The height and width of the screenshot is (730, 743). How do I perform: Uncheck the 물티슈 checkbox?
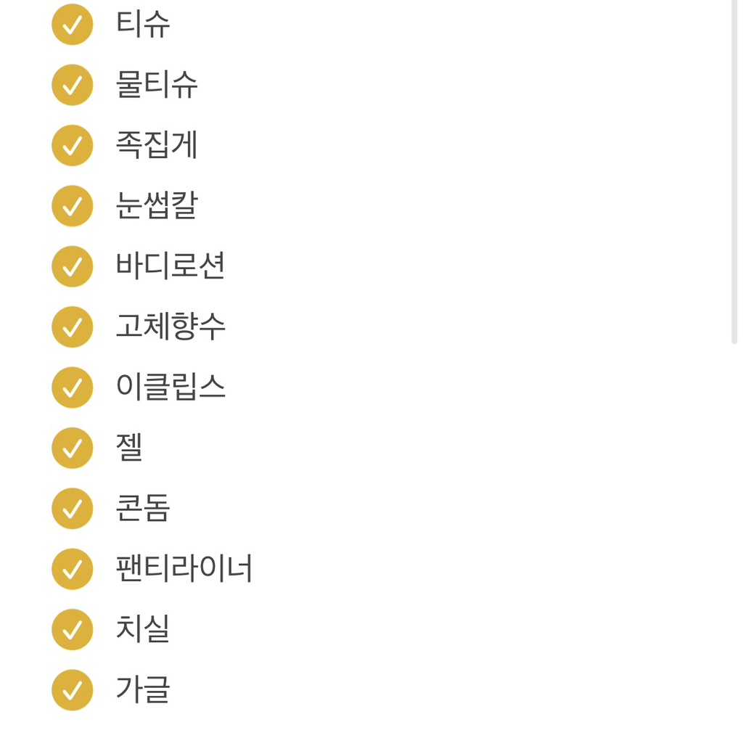point(72,85)
